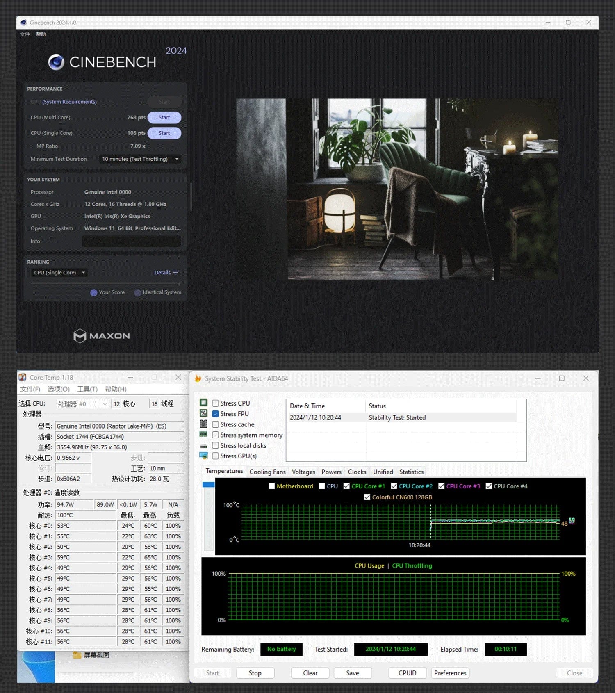Click the Info text field in Cinebench
615x693 pixels.
131,241
